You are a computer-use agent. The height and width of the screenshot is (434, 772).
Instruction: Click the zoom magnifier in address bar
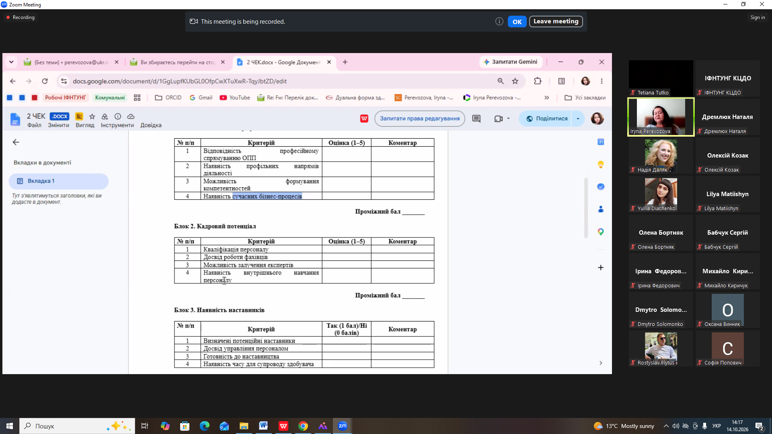[x=501, y=81]
